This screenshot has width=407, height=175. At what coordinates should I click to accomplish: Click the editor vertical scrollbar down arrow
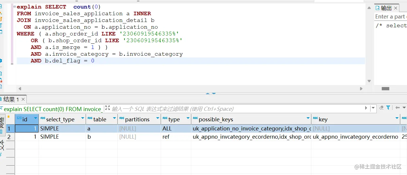coord(369,81)
